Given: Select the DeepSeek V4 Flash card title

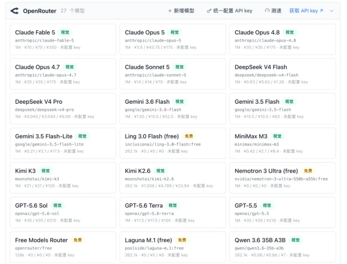Looking at the screenshot, I should [261, 67].
